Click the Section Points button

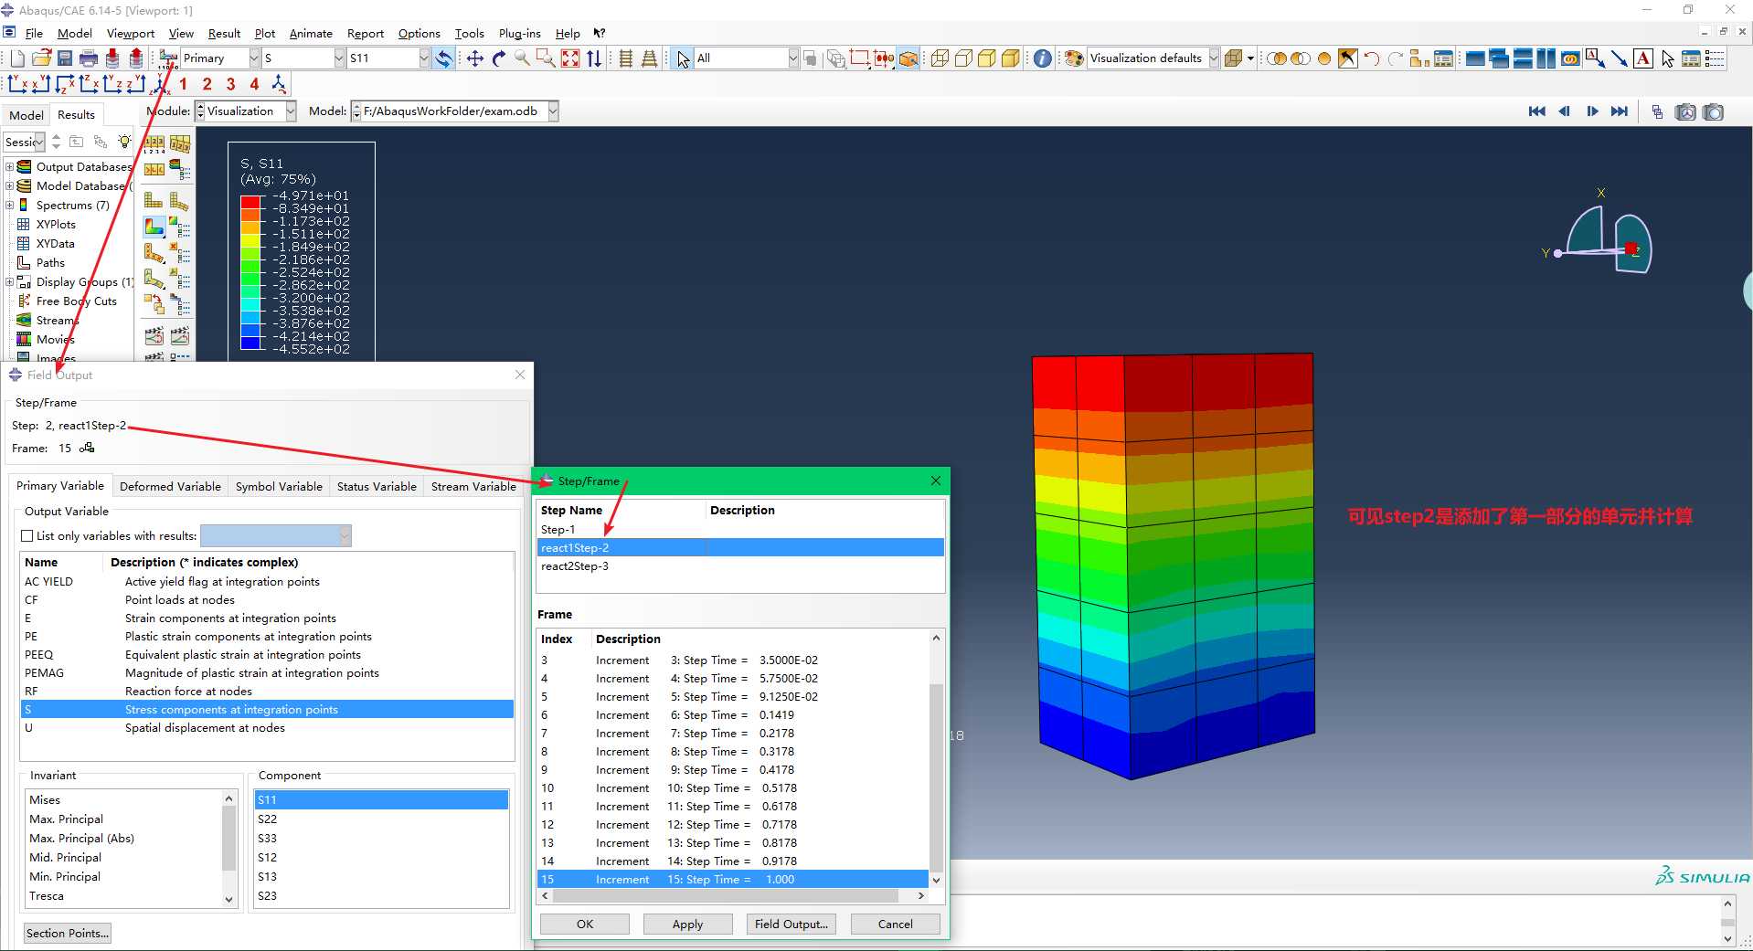pyautogui.click(x=67, y=934)
